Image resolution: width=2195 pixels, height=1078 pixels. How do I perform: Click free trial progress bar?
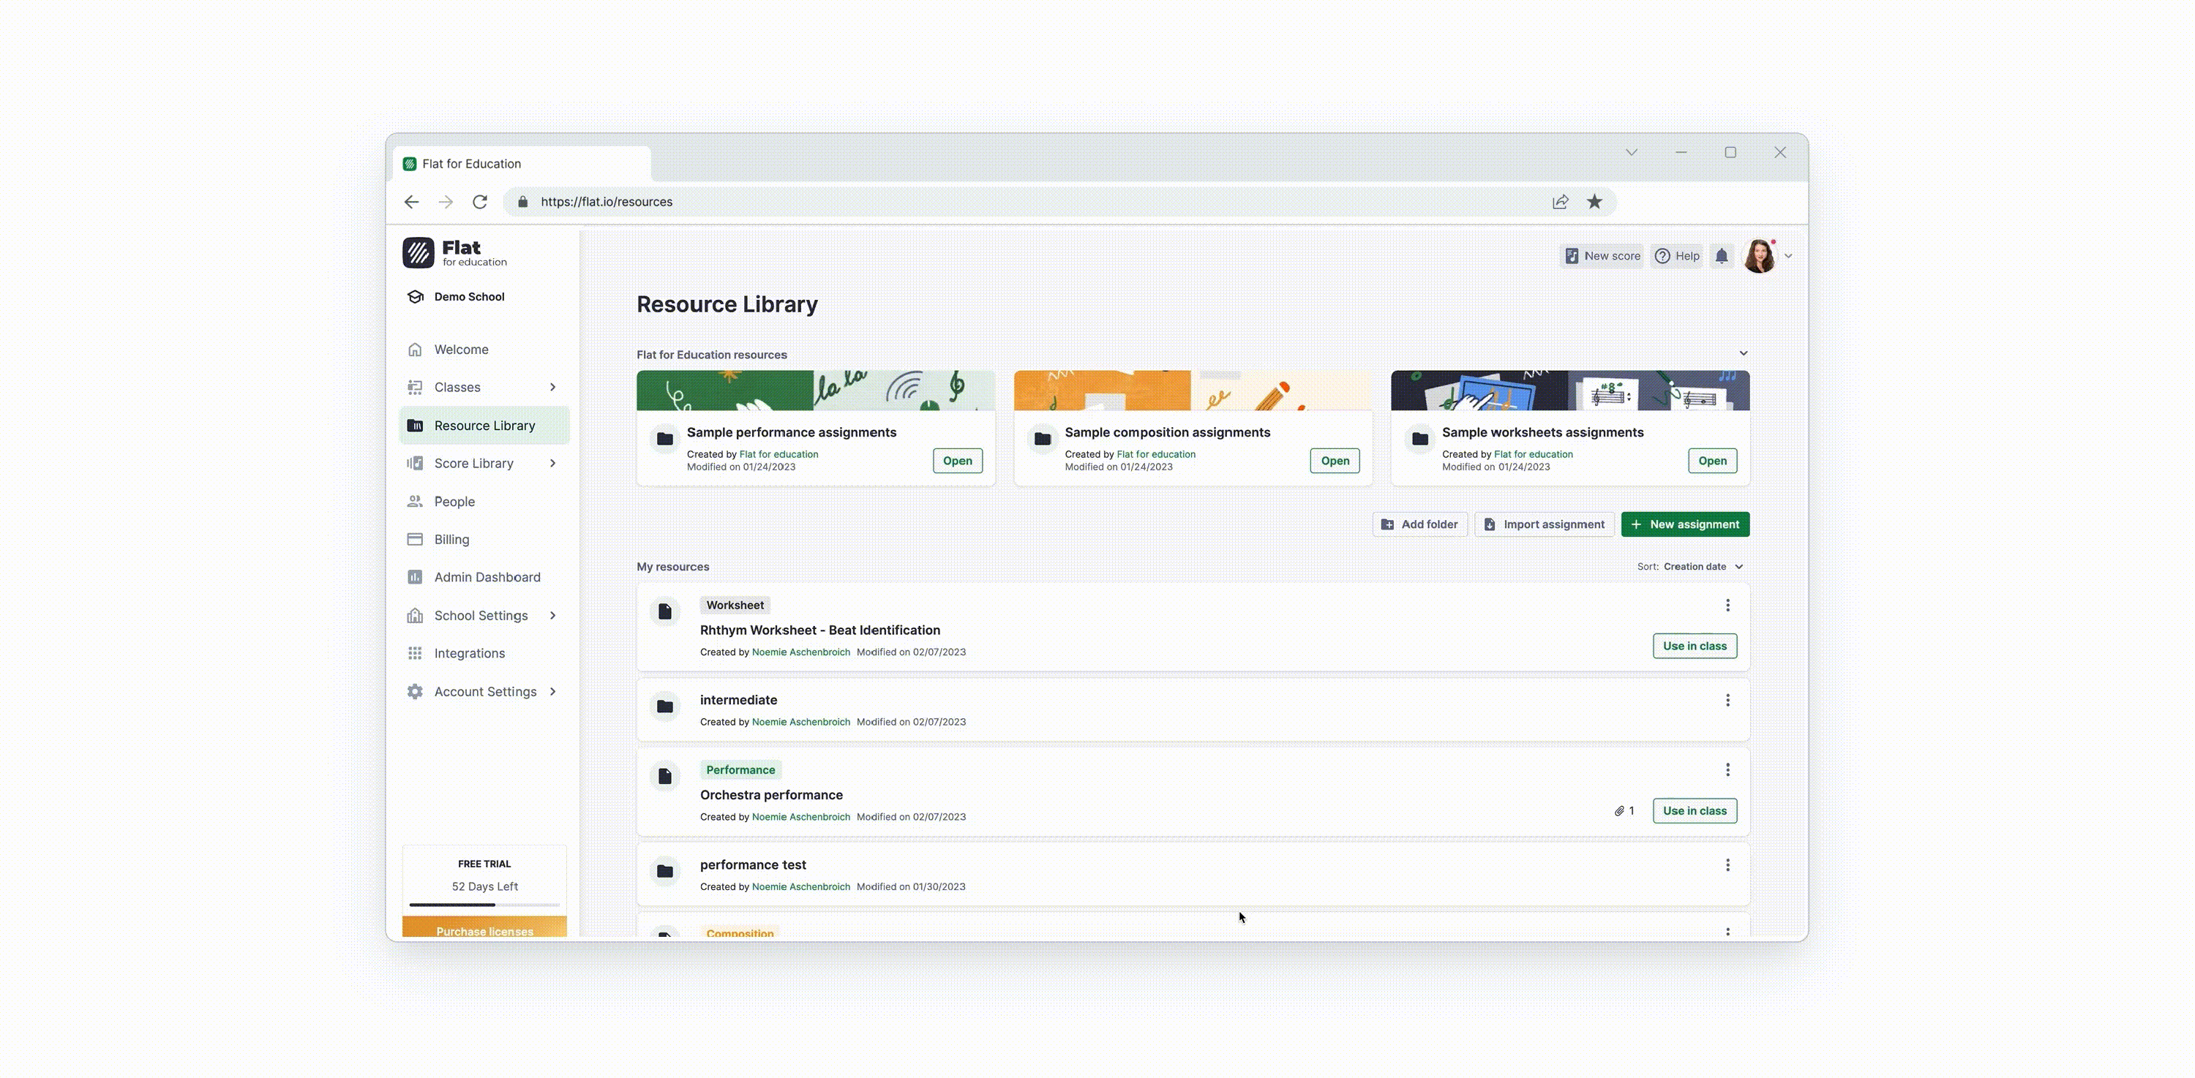[x=484, y=904]
